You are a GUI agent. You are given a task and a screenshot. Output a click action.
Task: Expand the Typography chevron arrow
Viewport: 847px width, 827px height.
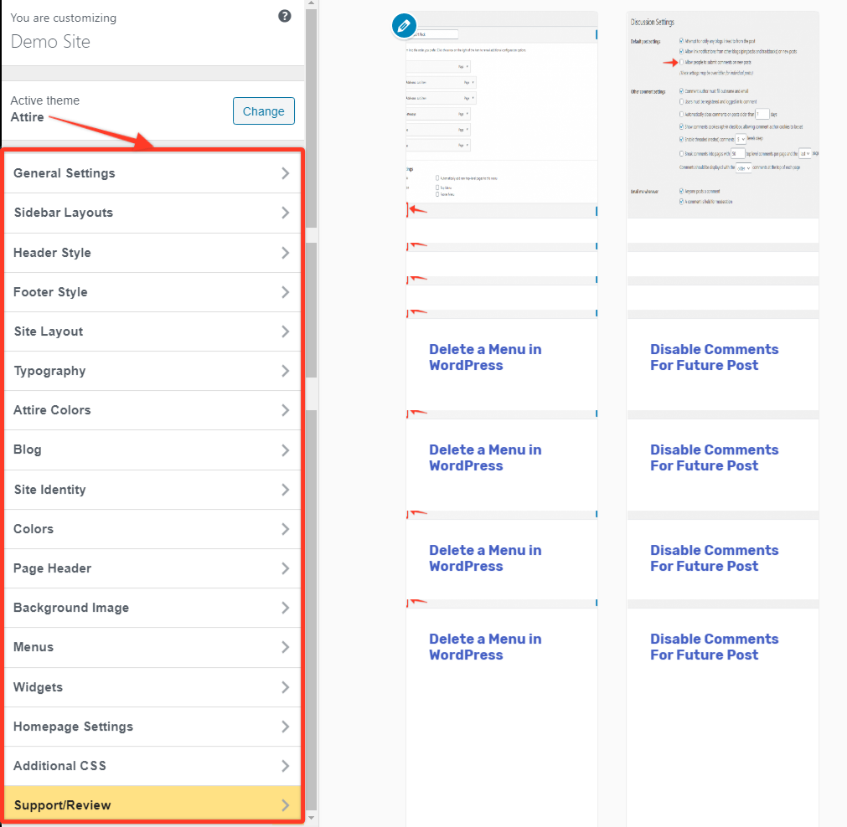pyautogui.click(x=286, y=371)
